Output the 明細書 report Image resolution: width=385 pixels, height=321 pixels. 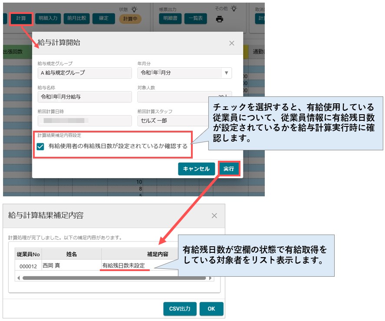point(170,18)
